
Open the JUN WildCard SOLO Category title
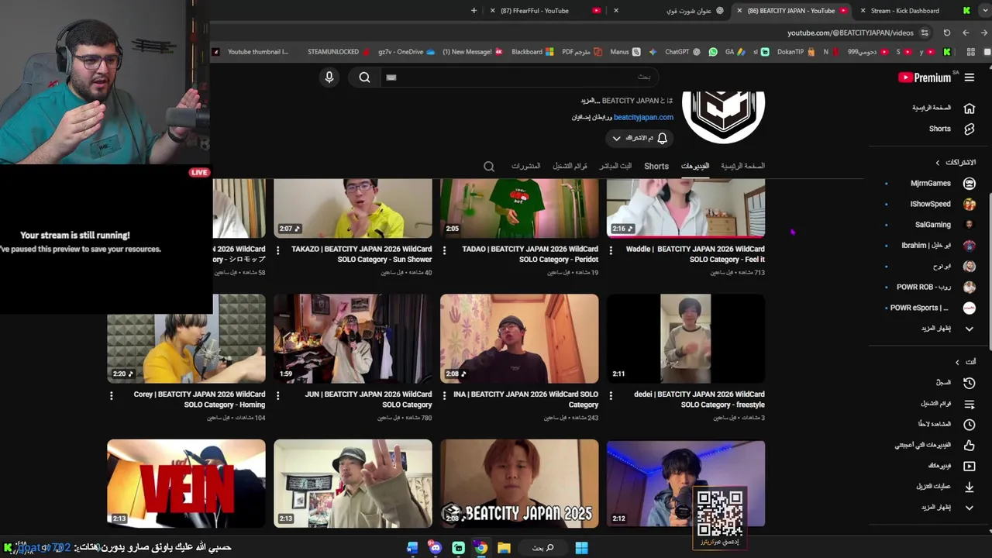tap(369, 399)
